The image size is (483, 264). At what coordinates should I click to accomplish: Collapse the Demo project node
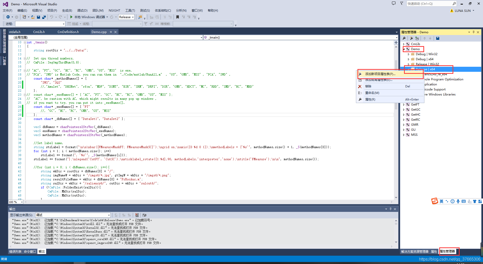coord(404,49)
